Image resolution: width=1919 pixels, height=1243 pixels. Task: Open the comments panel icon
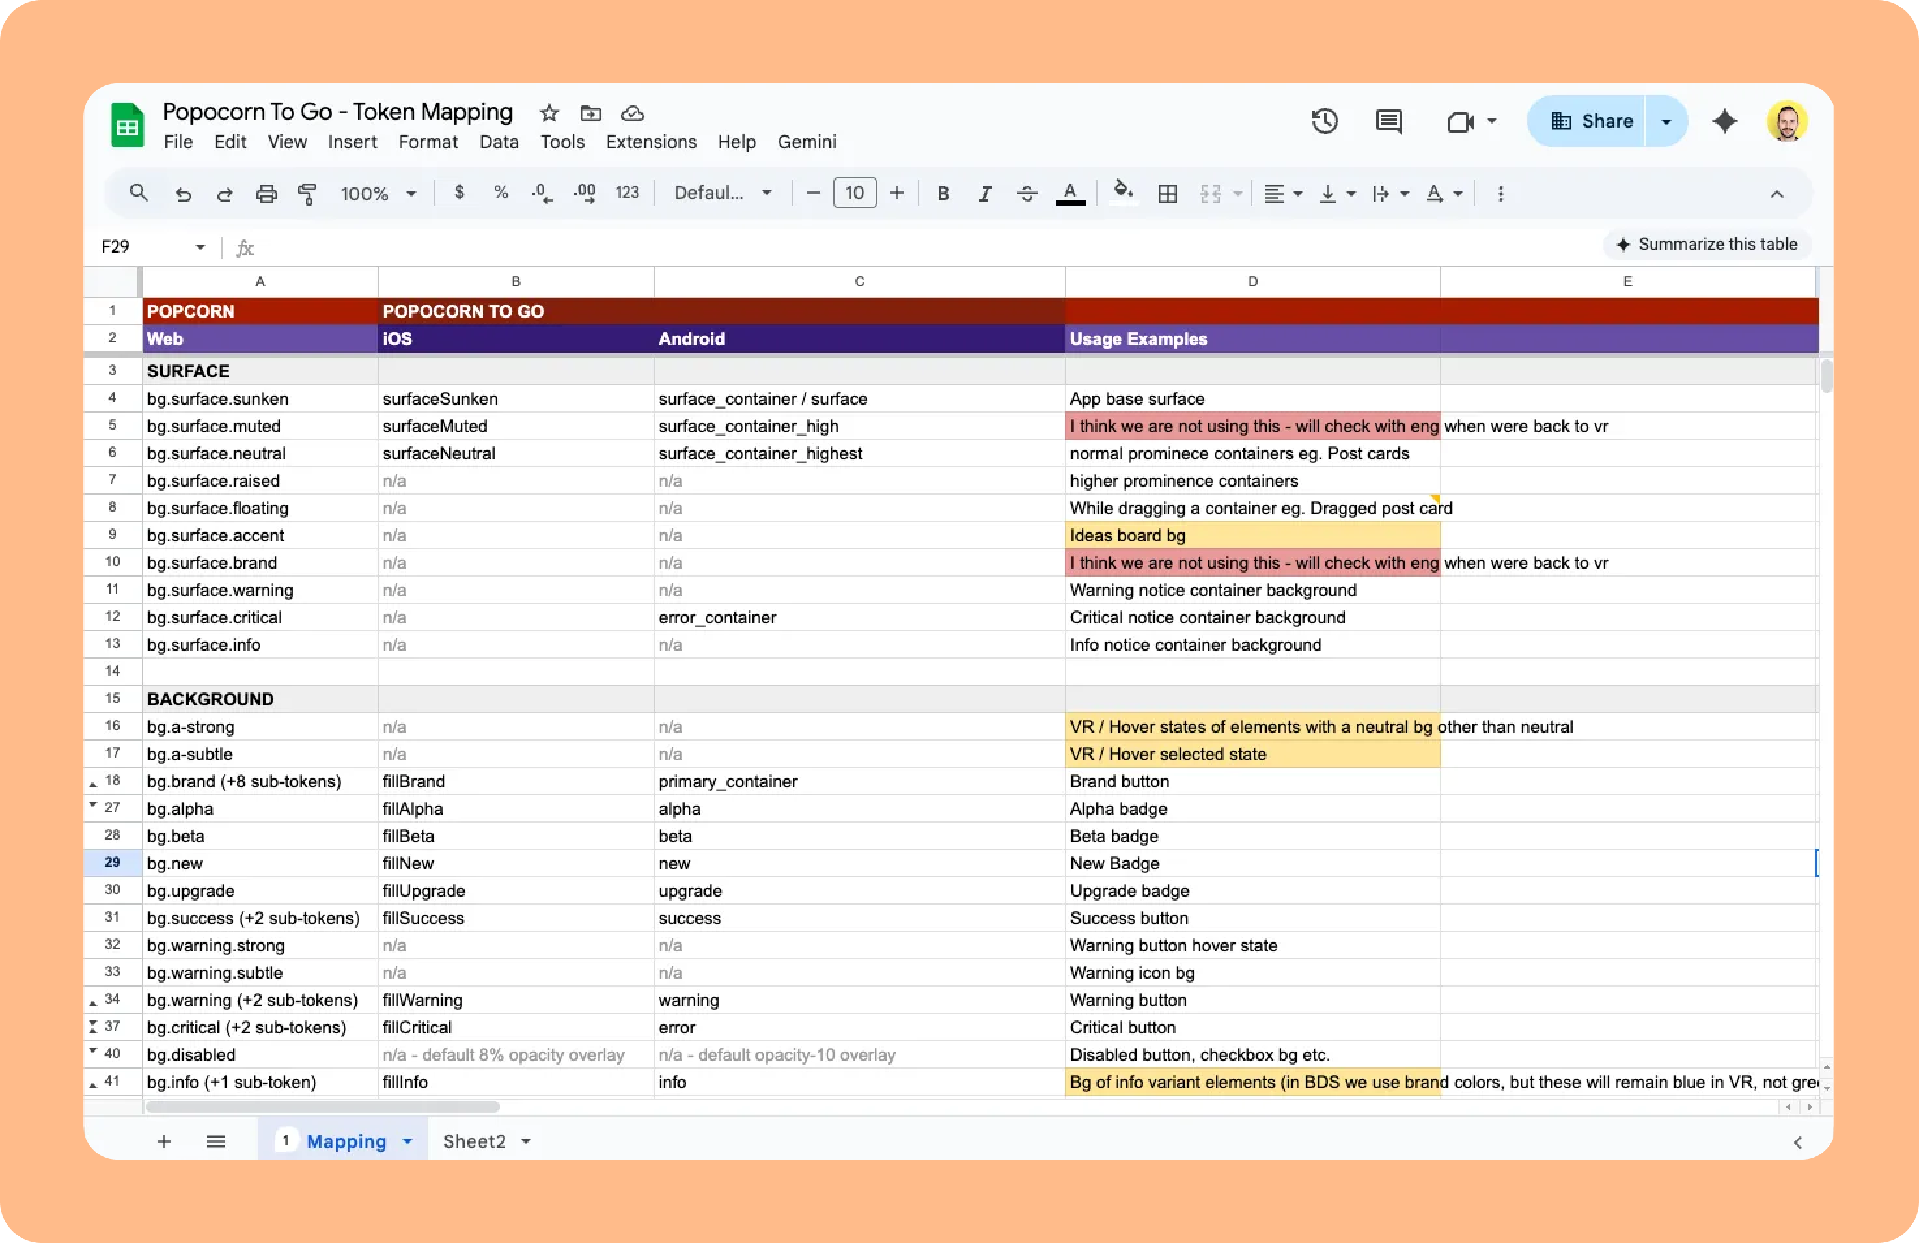(x=1388, y=122)
